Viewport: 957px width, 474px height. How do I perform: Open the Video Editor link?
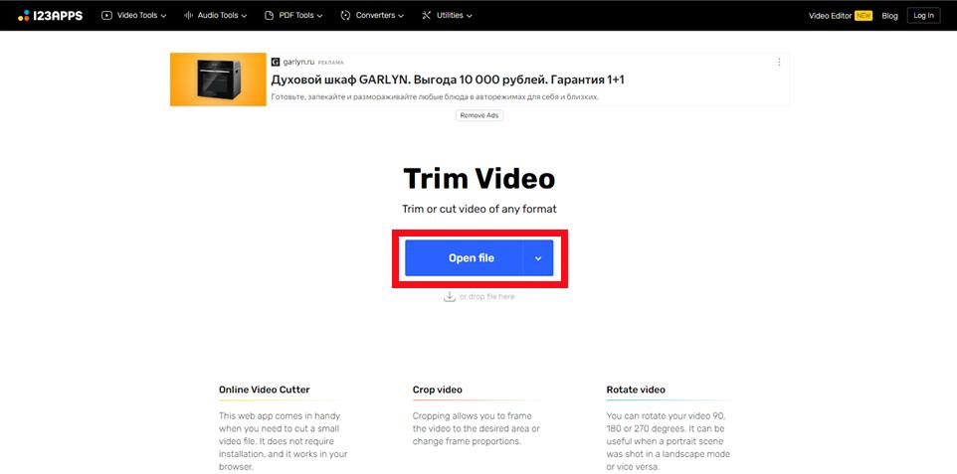point(830,16)
